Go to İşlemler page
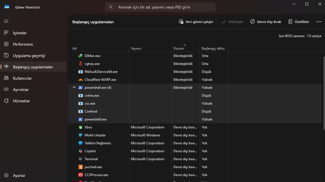The width and height of the screenshot is (325, 182). [x=33, y=33]
